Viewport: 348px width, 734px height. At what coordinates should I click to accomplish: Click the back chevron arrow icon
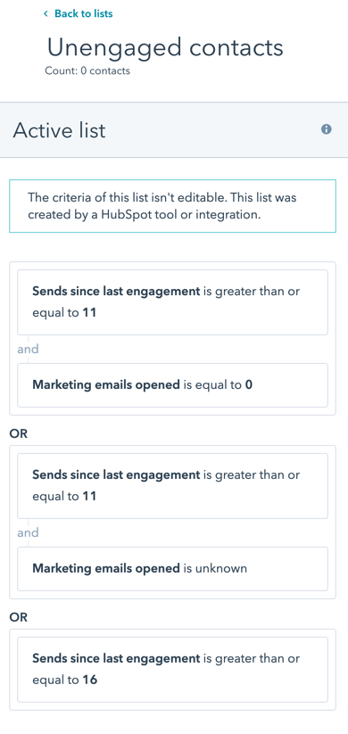tap(46, 14)
